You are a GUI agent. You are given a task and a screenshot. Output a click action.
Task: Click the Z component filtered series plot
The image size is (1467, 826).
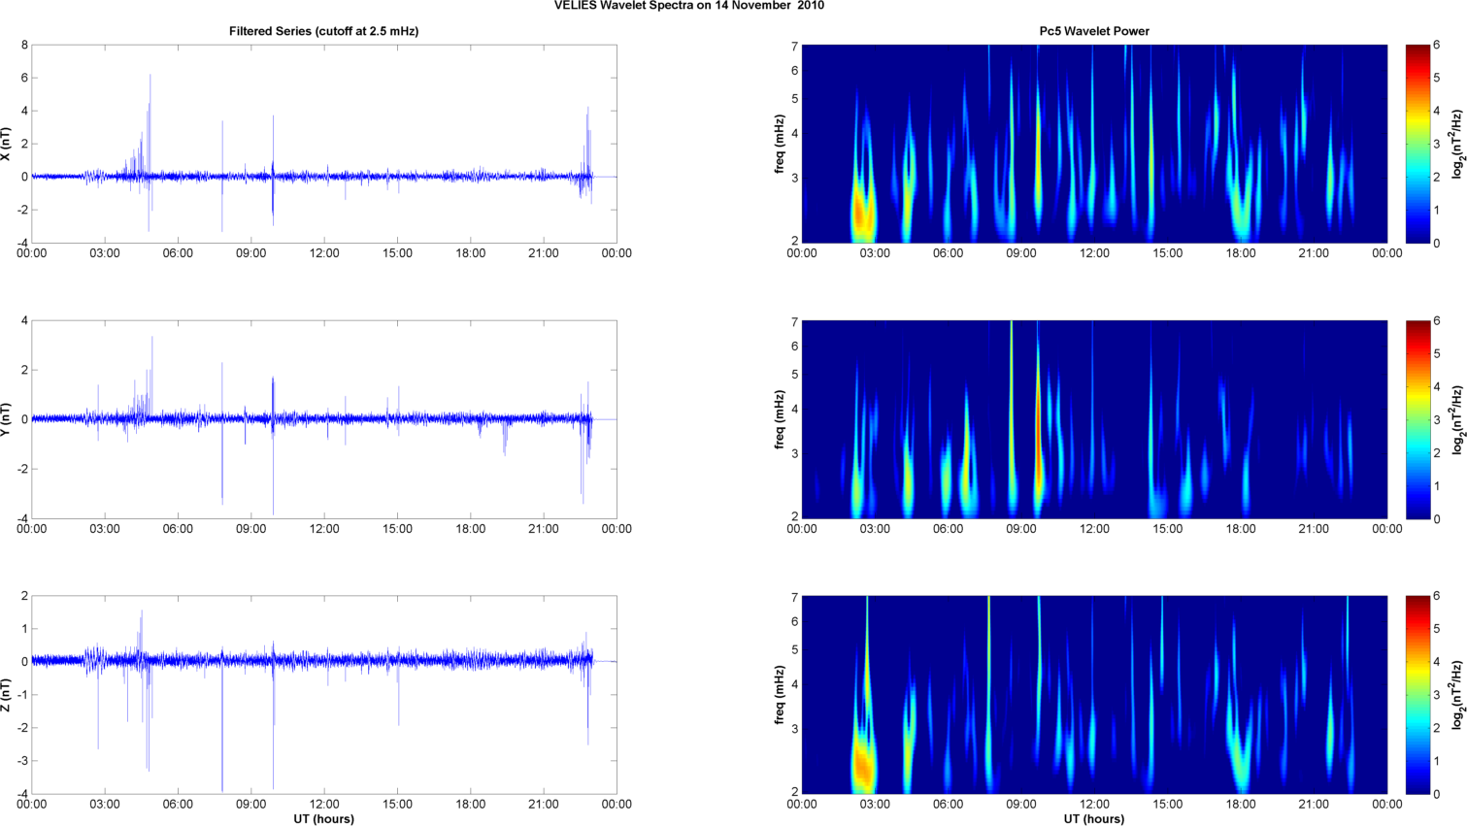[x=324, y=695]
